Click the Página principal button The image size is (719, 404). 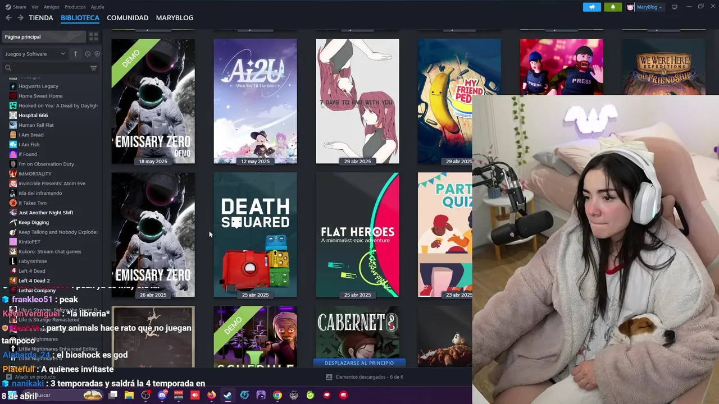coord(44,36)
